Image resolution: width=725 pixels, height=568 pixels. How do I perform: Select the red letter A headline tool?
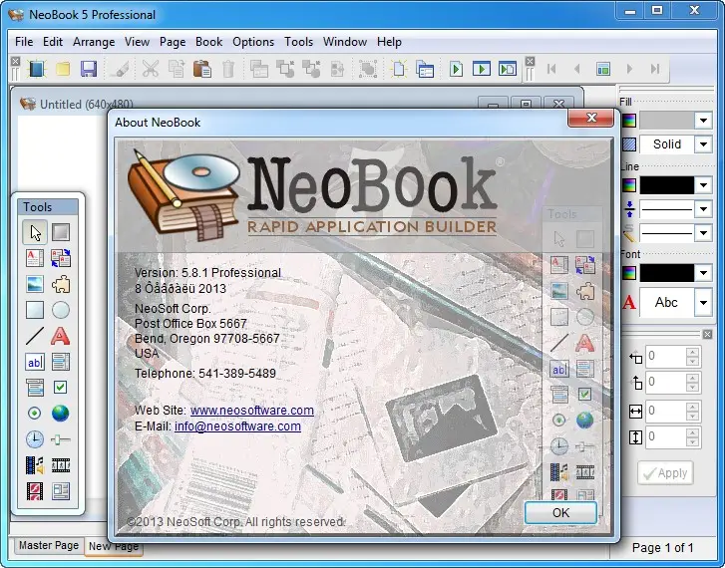click(61, 336)
